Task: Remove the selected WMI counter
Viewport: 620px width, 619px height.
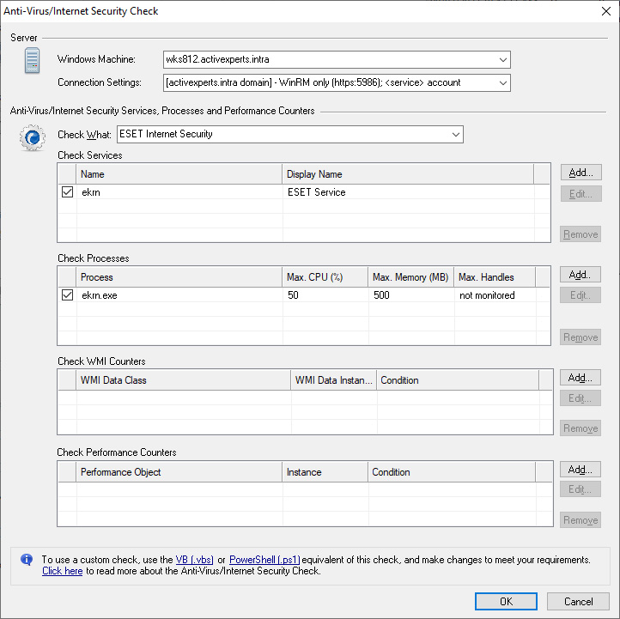Action: tap(580, 428)
